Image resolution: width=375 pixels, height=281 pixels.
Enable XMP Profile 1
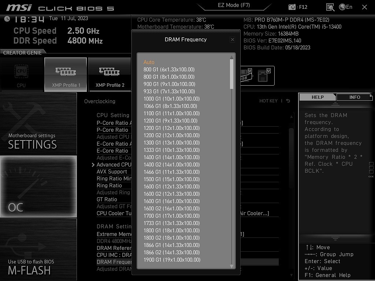pos(66,75)
